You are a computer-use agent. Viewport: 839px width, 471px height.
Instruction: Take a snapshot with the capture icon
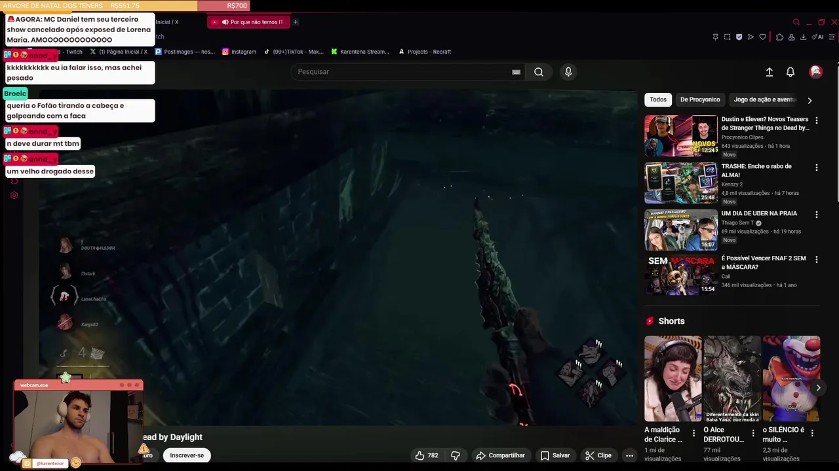[727, 37]
